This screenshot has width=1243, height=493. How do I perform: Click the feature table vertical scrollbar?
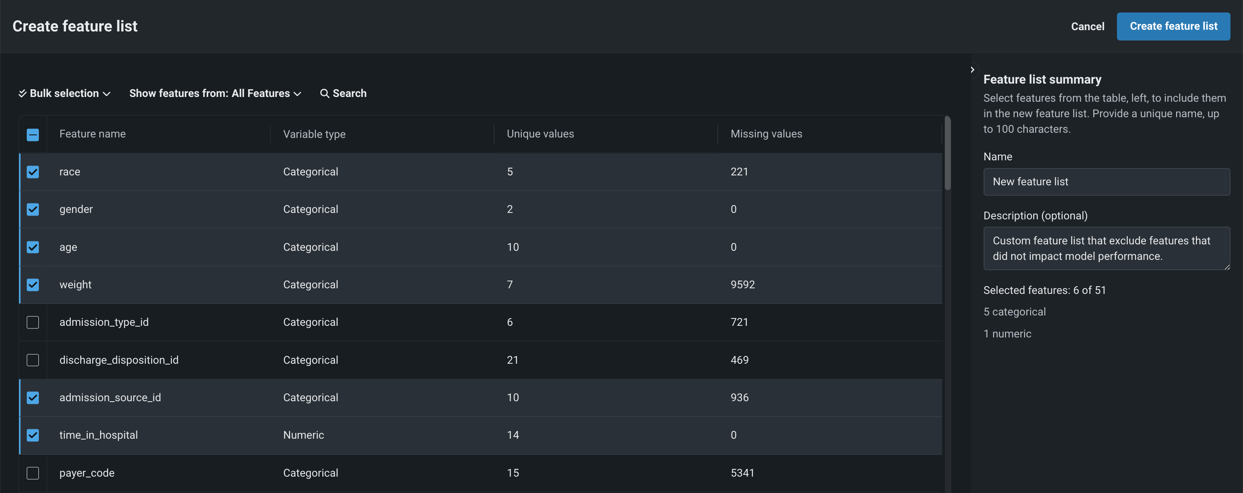[947, 154]
